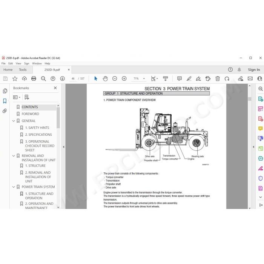Collapse the right tools pane arrow
The image size is (264, 264).
pyautogui.click(x=253, y=147)
